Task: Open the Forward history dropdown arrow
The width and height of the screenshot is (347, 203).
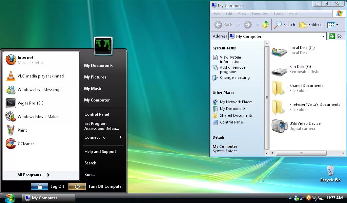Action: [x=258, y=25]
